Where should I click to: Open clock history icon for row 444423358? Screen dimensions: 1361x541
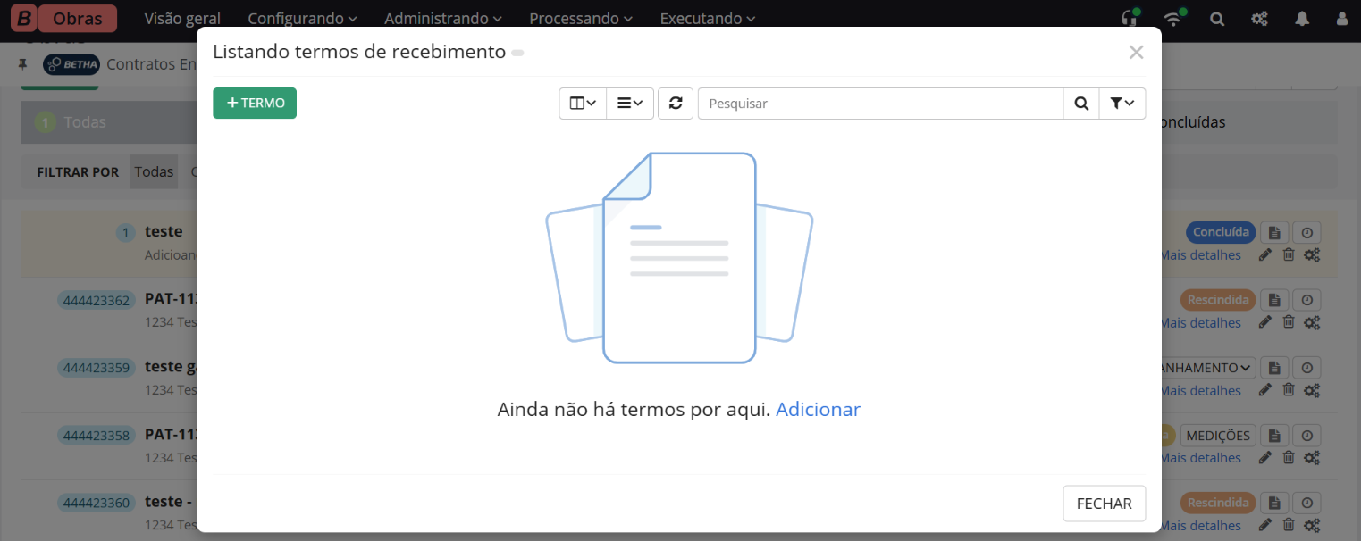pyautogui.click(x=1307, y=436)
